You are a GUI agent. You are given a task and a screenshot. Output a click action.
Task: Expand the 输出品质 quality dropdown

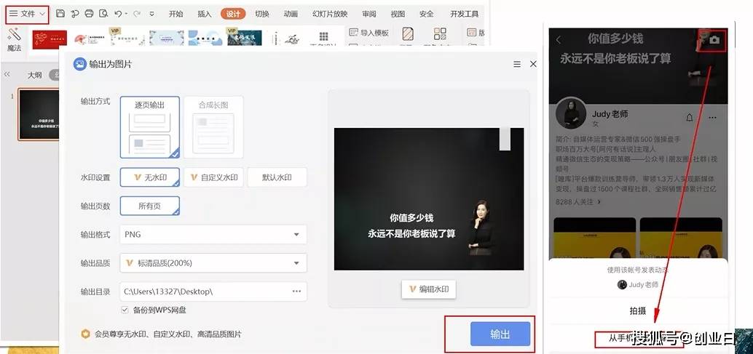213,263
